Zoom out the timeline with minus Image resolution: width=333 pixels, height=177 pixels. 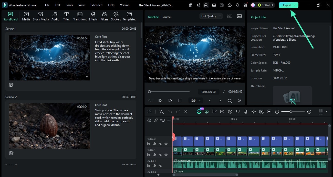(277, 112)
